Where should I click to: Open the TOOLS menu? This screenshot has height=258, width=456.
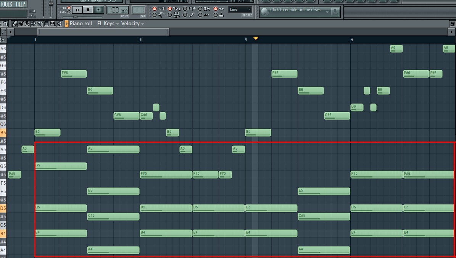coord(6,4)
